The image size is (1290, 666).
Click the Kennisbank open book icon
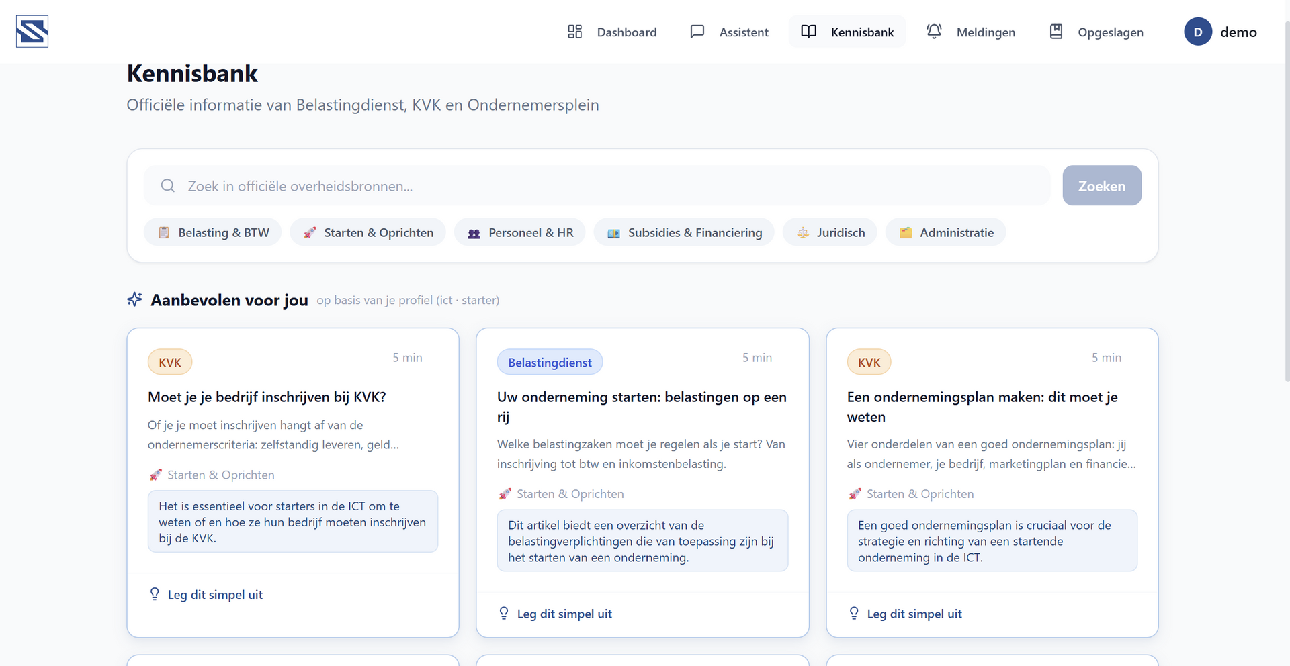809,32
